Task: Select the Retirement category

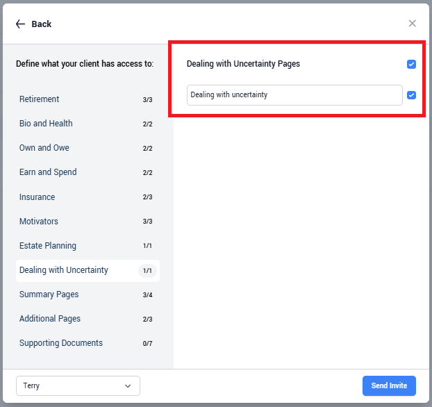Action: click(88, 99)
